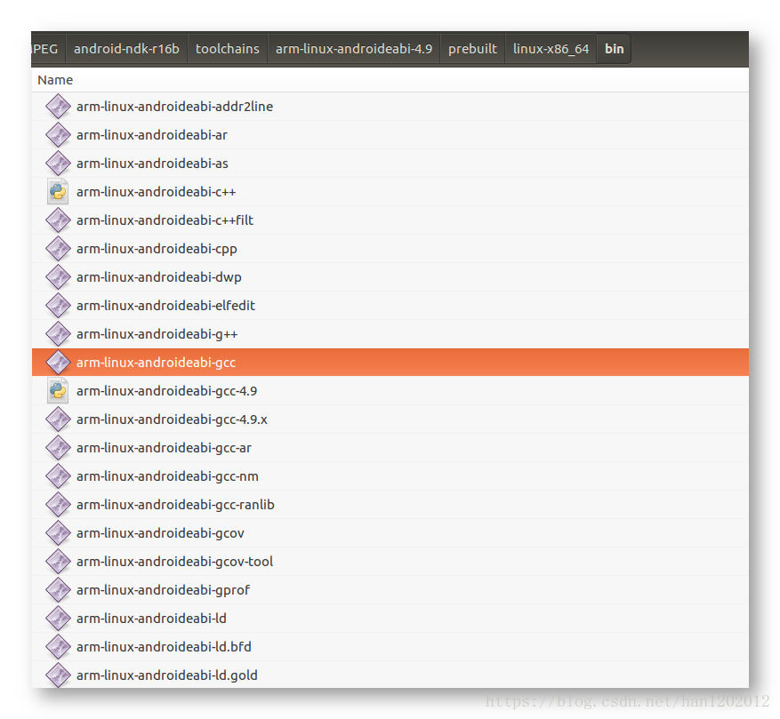Click the arm-linux-androideabi-dwp file icon
This screenshot has width=780, height=719.
(58, 277)
